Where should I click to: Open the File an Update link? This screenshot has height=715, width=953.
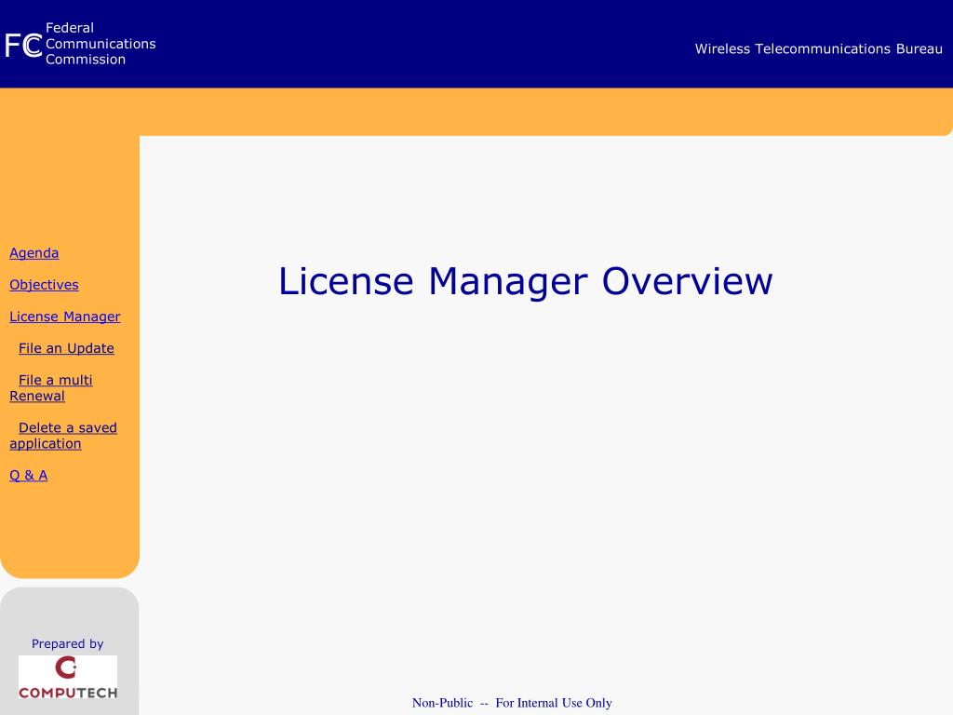tap(65, 348)
